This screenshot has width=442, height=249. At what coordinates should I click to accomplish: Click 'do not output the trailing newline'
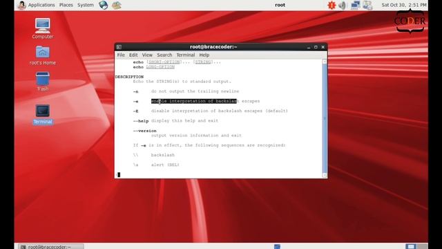click(195, 91)
